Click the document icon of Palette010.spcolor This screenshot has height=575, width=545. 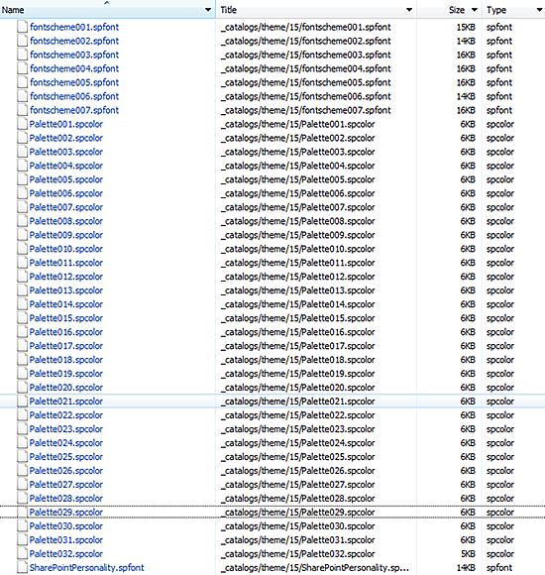click(22, 249)
